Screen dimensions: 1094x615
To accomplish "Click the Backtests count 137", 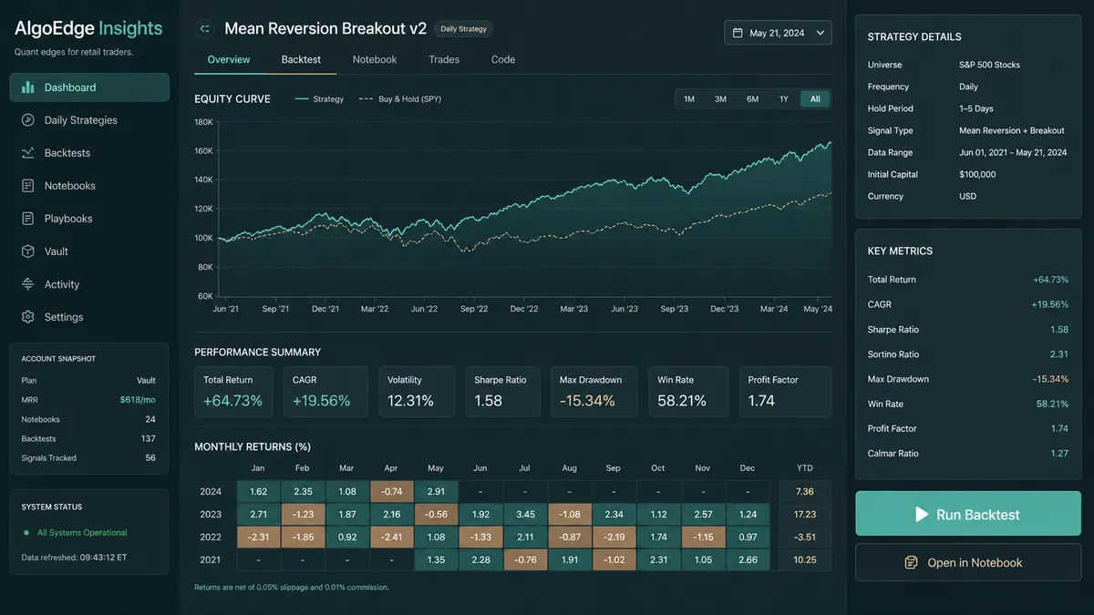I will point(149,439).
